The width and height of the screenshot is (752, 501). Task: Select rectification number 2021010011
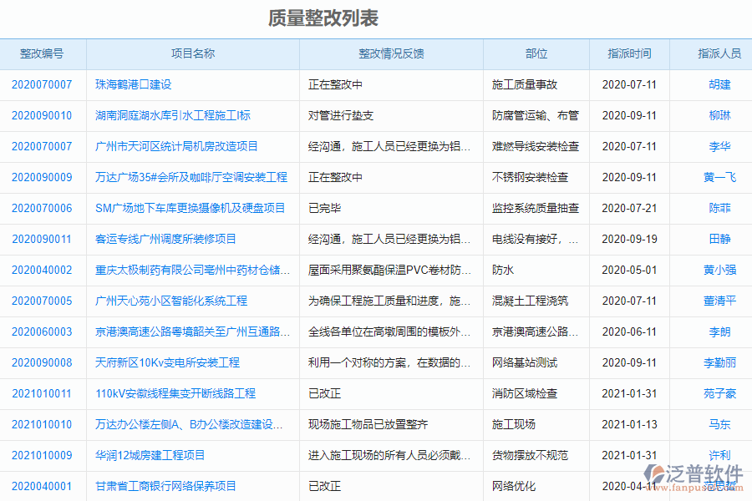(x=43, y=393)
